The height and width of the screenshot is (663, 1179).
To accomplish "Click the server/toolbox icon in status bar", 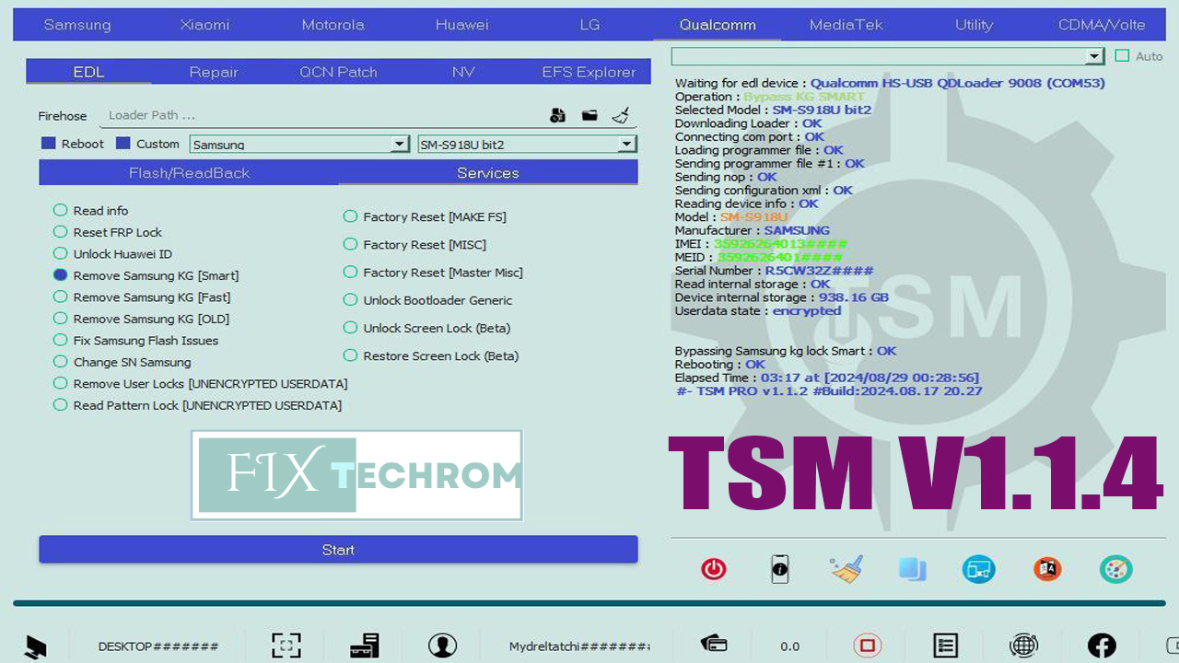I will (x=365, y=646).
